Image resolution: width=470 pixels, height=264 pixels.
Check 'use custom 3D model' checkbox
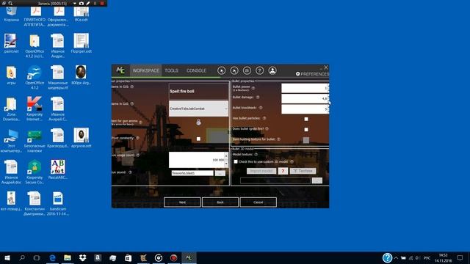tap(236, 161)
